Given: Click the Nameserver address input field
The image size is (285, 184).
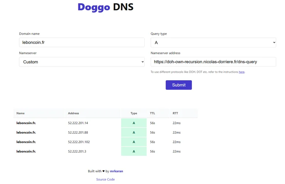Looking at the screenshot, I should click(213, 62).
